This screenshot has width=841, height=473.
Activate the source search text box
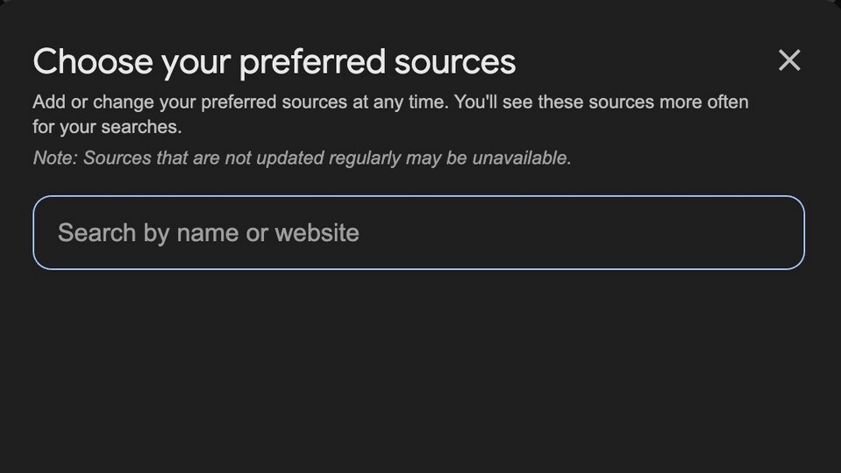click(x=418, y=232)
